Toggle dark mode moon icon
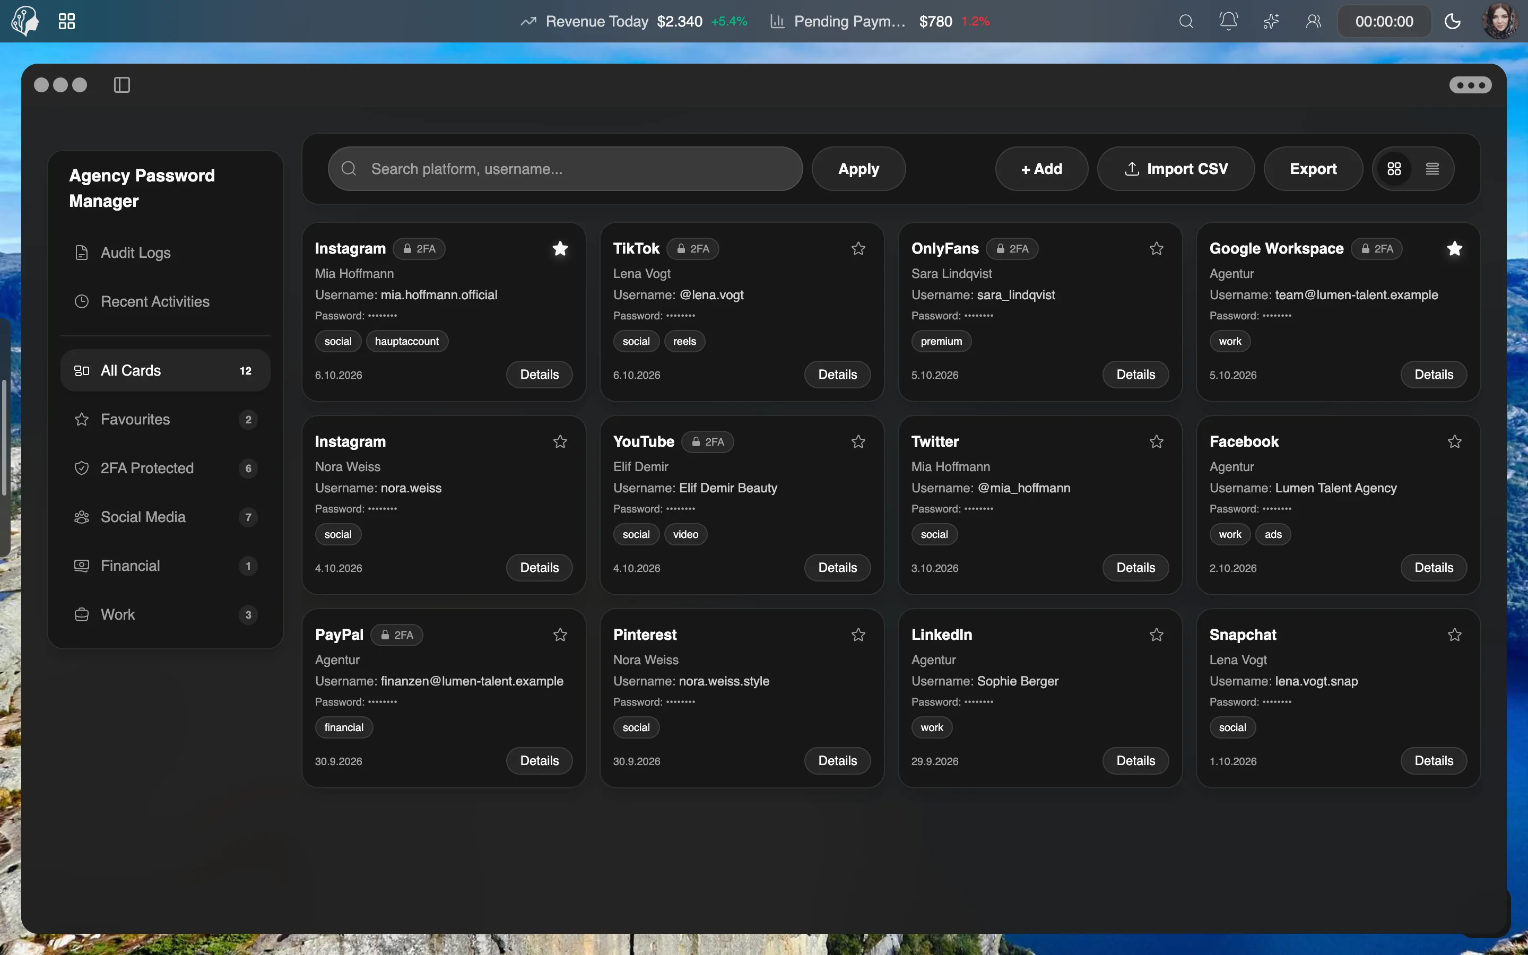1528x955 pixels. [x=1452, y=21]
